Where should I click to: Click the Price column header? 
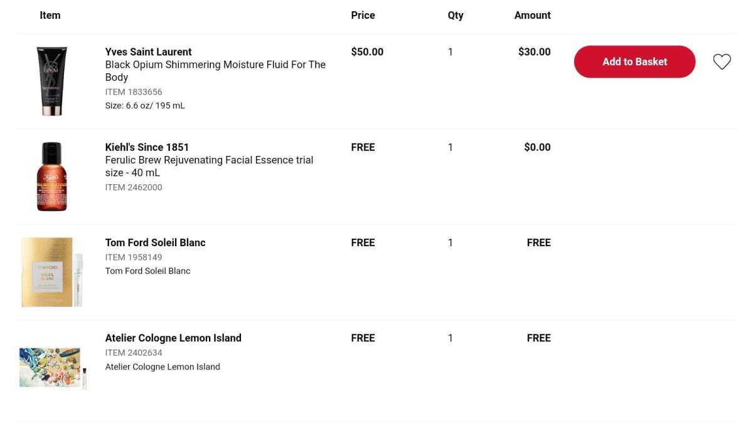363,15
